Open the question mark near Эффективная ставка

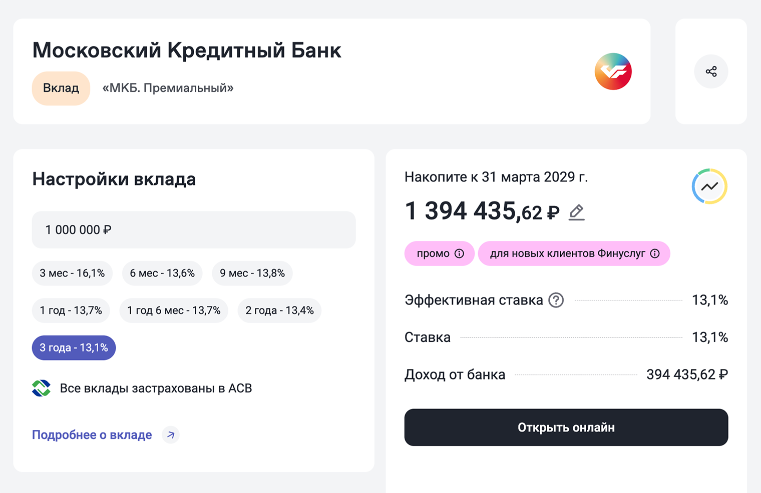coord(556,300)
